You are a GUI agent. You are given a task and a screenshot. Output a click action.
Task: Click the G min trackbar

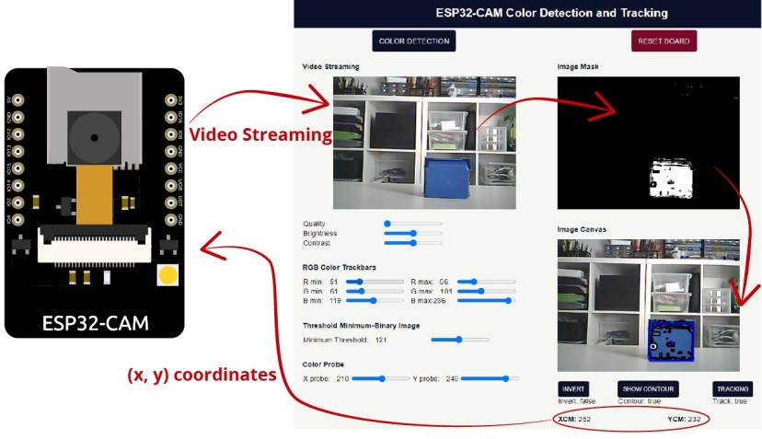tap(375, 291)
